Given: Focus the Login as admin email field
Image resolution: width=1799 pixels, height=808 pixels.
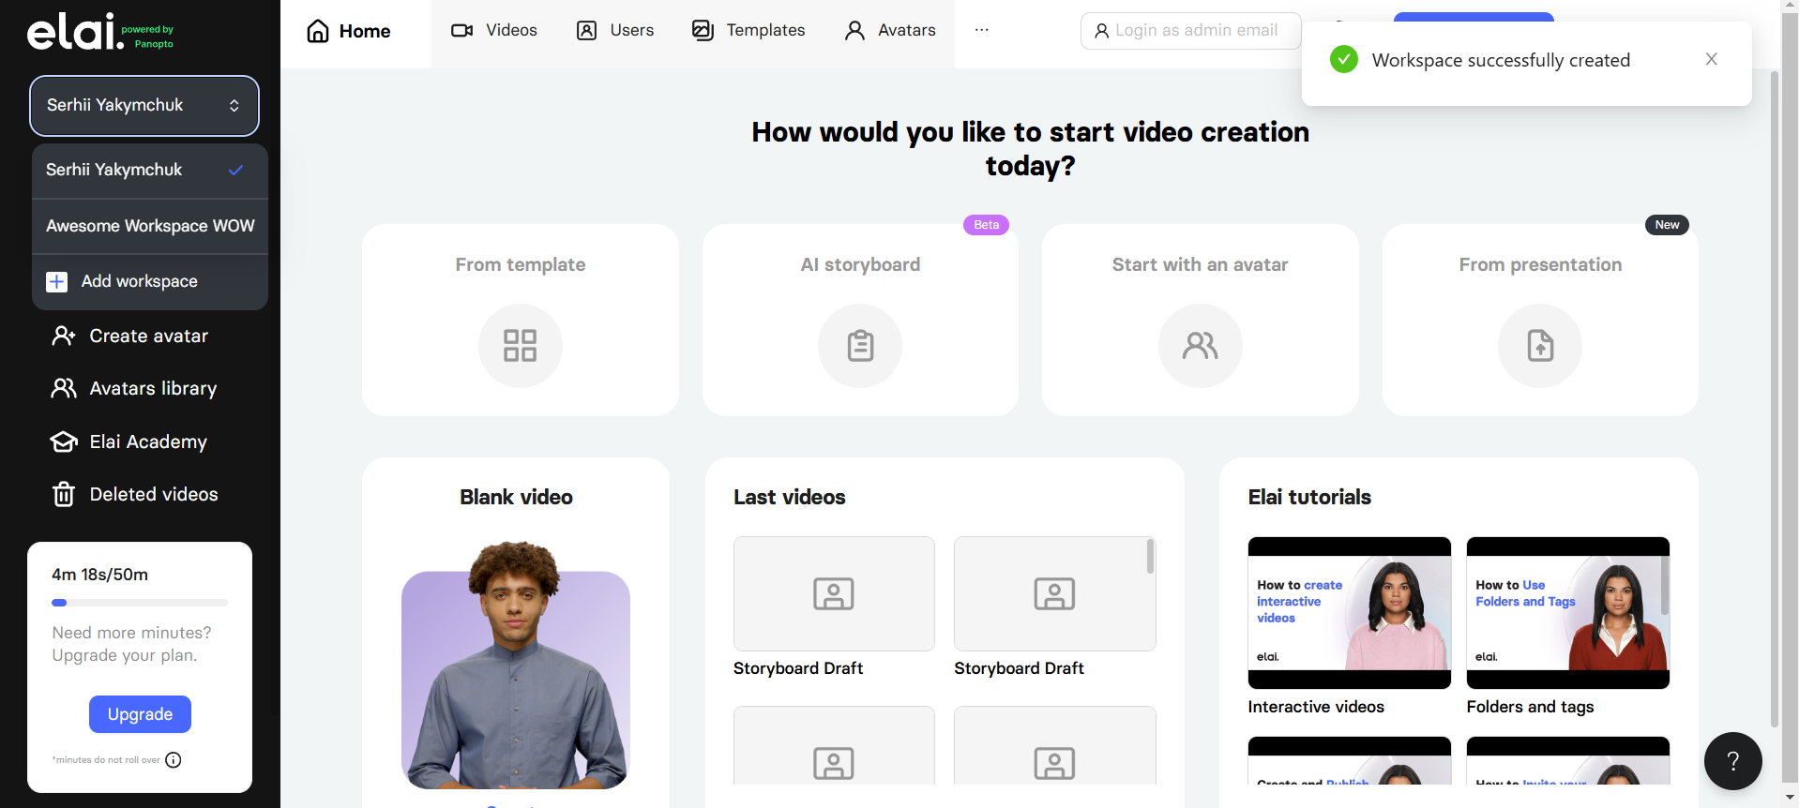Looking at the screenshot, I should 1190,31.
